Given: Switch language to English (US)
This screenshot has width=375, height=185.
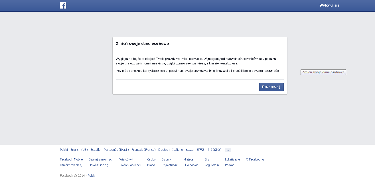Looking at the screenshot, I should 79,150.
